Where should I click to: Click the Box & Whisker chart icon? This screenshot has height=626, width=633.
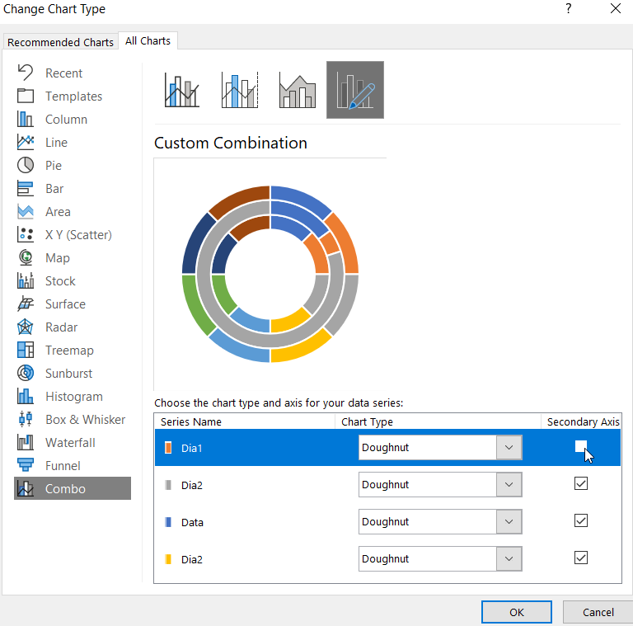[26, 420]
